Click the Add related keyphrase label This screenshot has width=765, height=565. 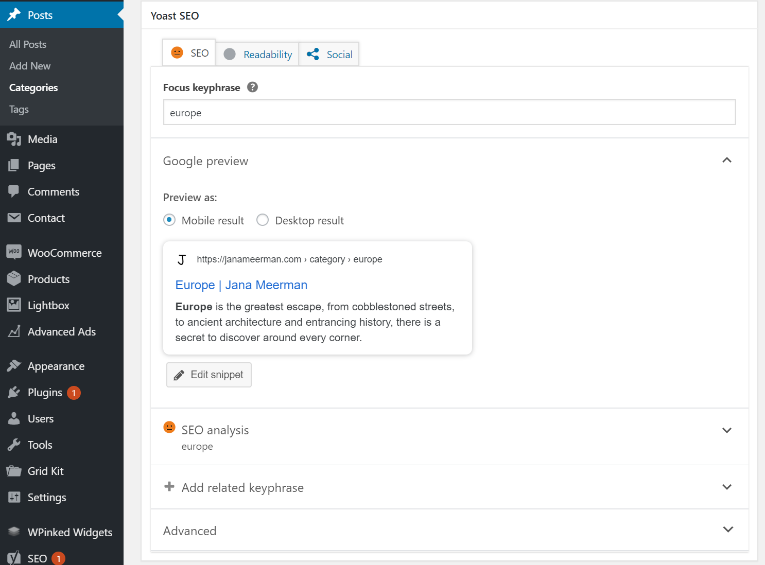pos(242,487)
